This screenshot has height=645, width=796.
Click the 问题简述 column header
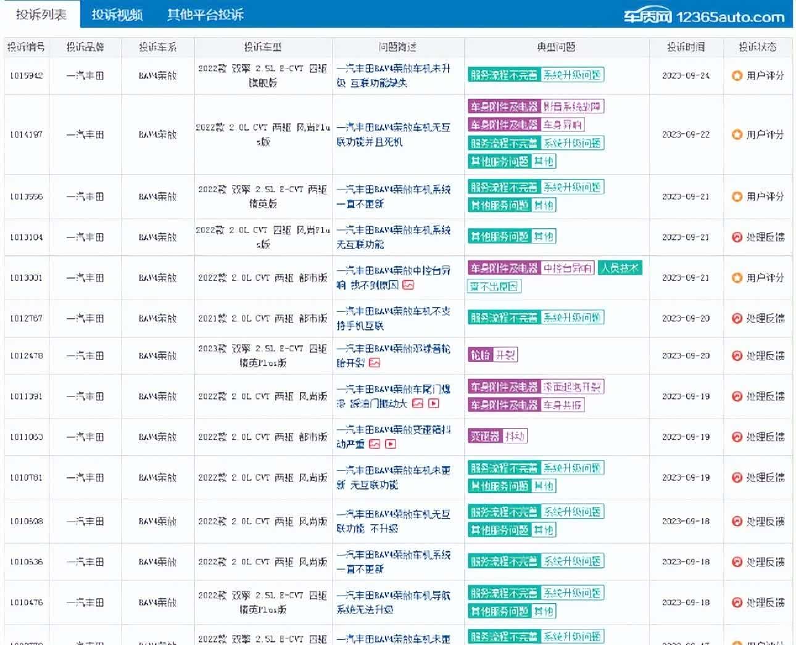tap(398, 47)
